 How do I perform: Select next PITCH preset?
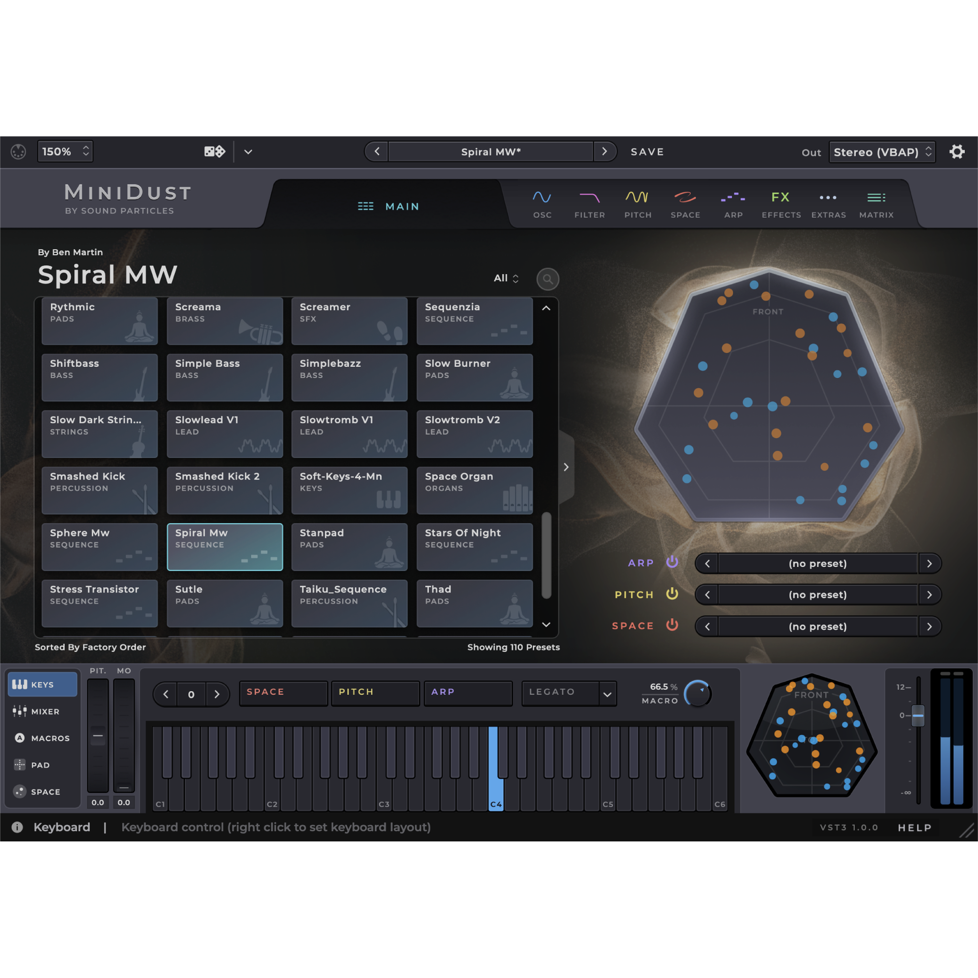929,595
